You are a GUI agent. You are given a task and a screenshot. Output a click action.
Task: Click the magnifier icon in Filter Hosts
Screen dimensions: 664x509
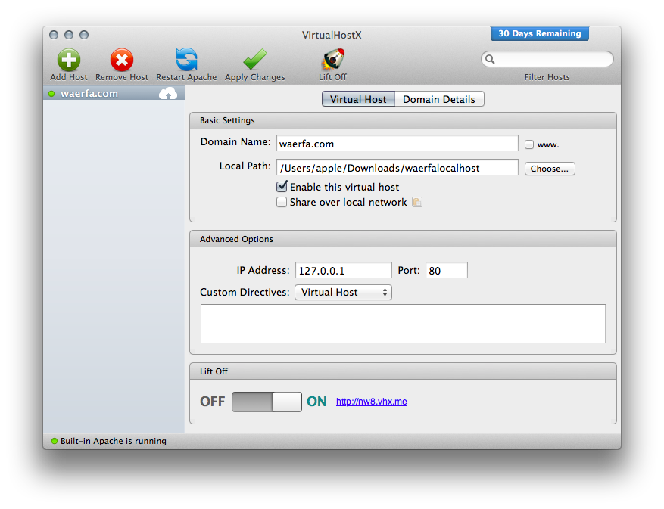click(x=490, y=59)
